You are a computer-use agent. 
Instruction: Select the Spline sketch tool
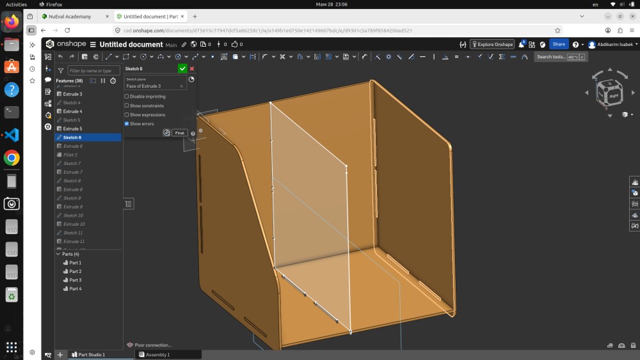coord(195,57)
